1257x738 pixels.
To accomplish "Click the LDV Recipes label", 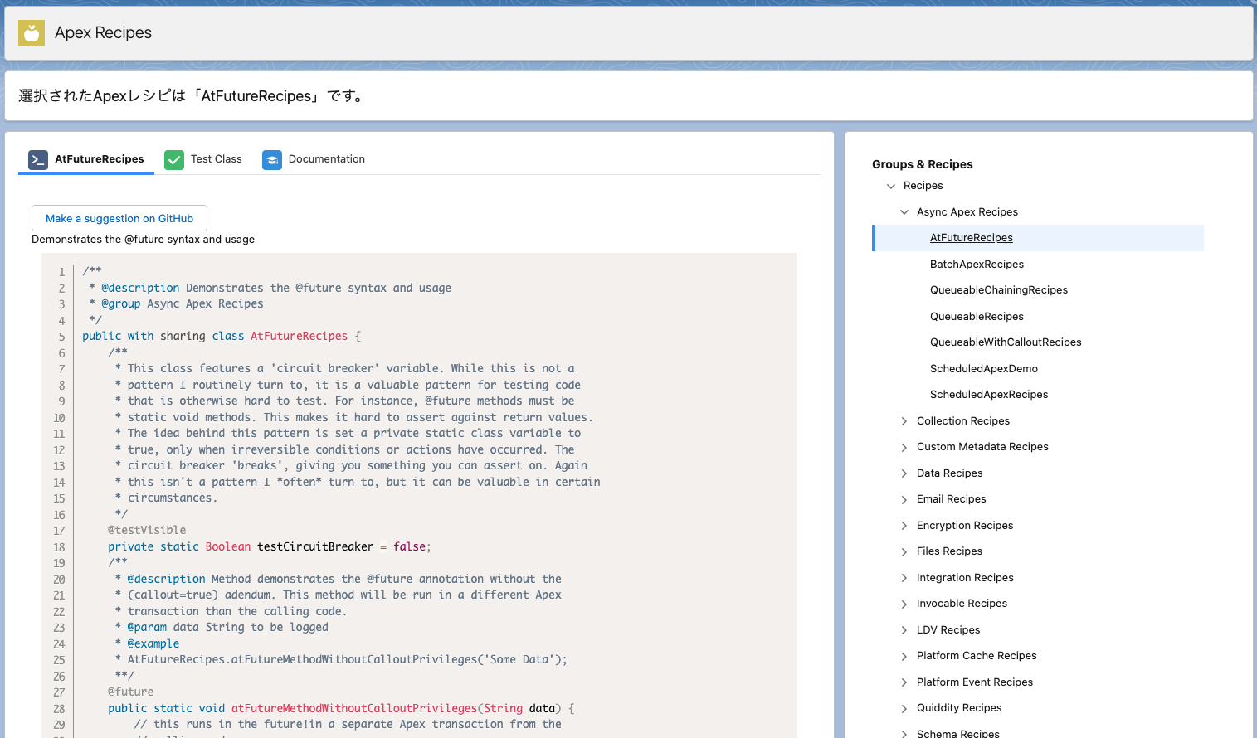I will tap(948, 630).
